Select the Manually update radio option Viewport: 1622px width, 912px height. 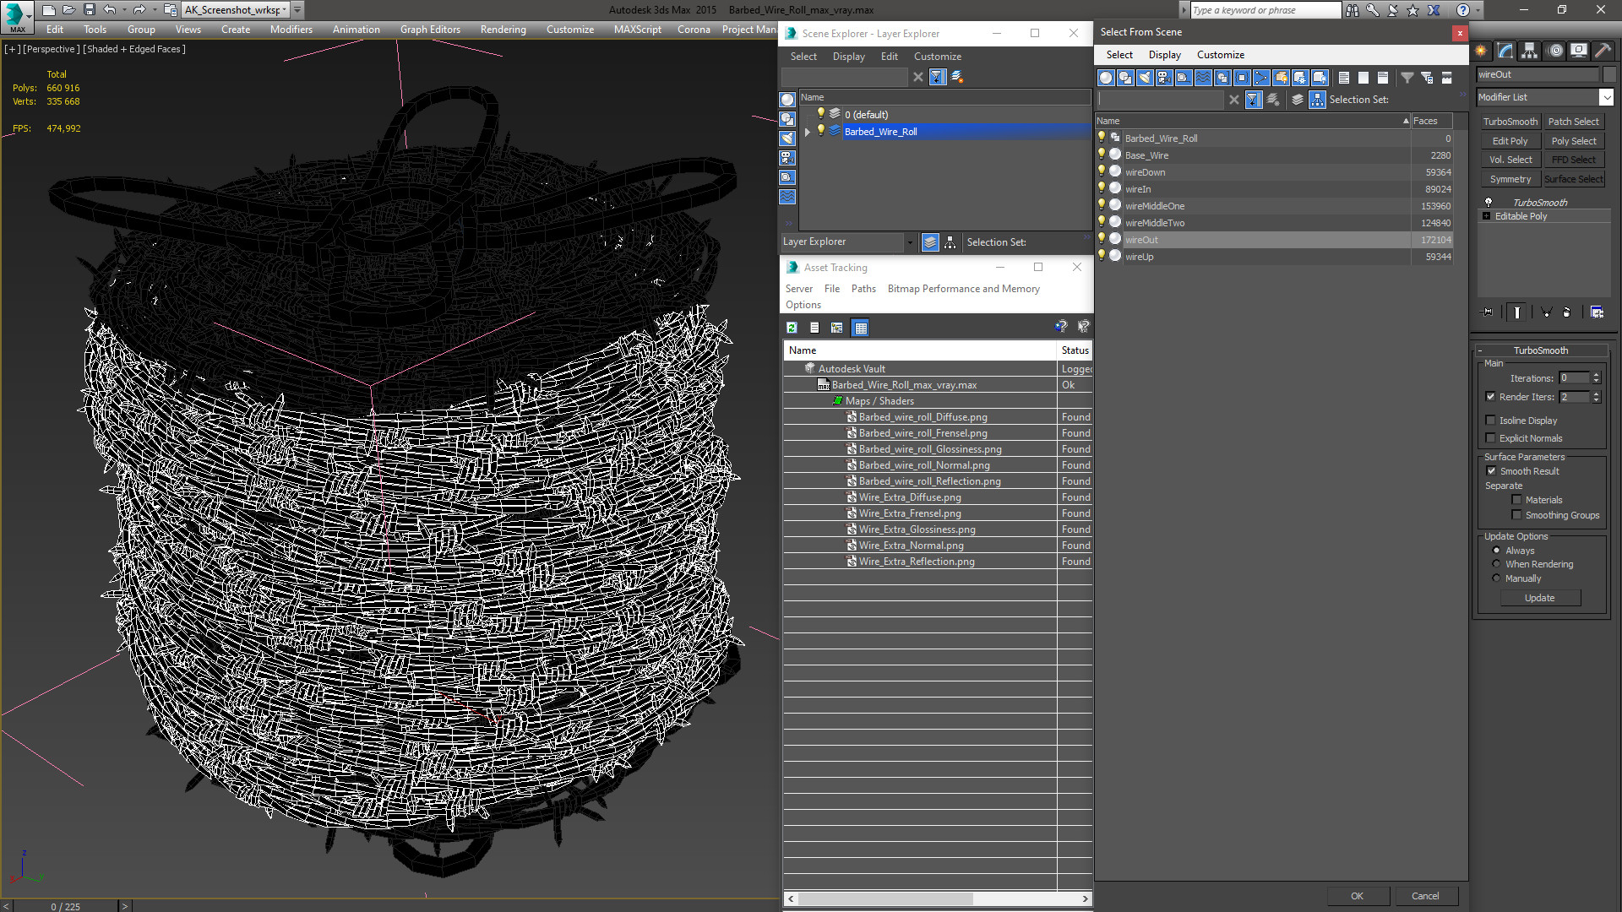(x=1496, y=578)
